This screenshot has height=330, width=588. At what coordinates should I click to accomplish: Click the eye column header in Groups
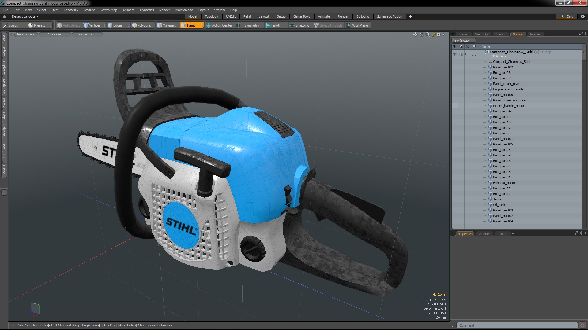pyautogui.click(x=454, y=46)
